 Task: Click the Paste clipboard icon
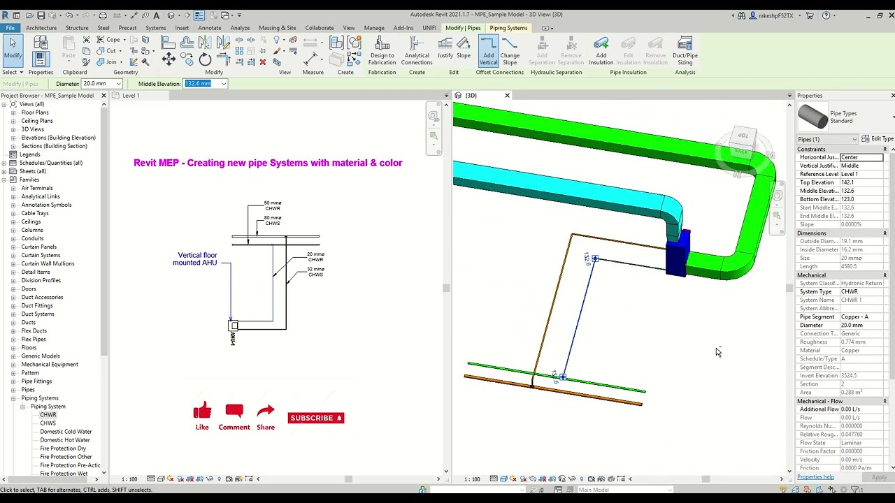[69, 48]
